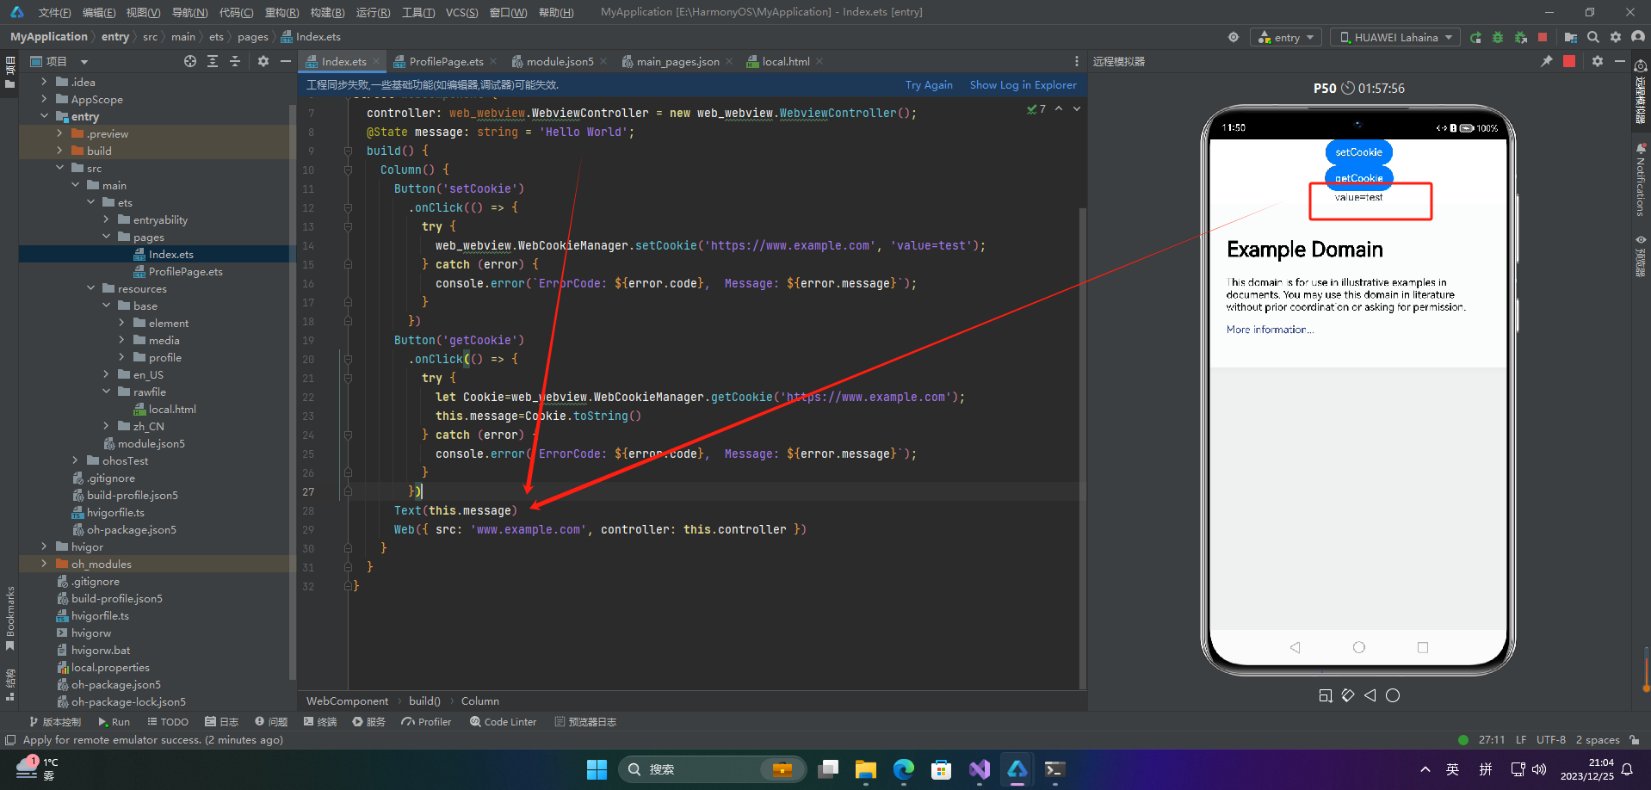Screen dimensions: 1651x790
Task: Open the HUAWEI Lahaina device dropdown
Action: click(x=1395, y=37)
